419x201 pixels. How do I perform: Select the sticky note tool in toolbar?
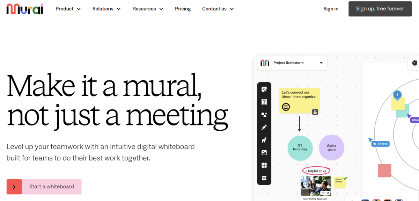264,89
